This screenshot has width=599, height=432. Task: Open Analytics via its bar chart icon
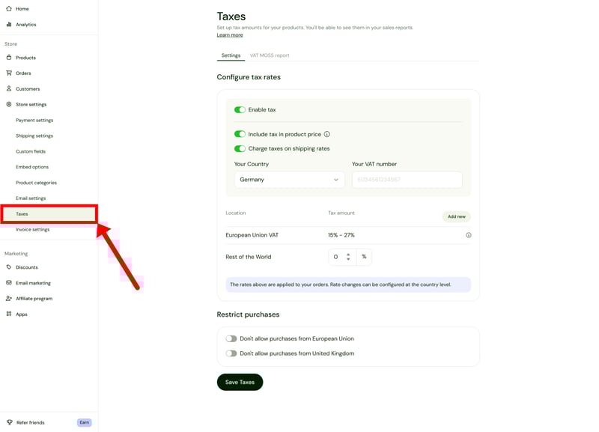[x=9, y=25]
